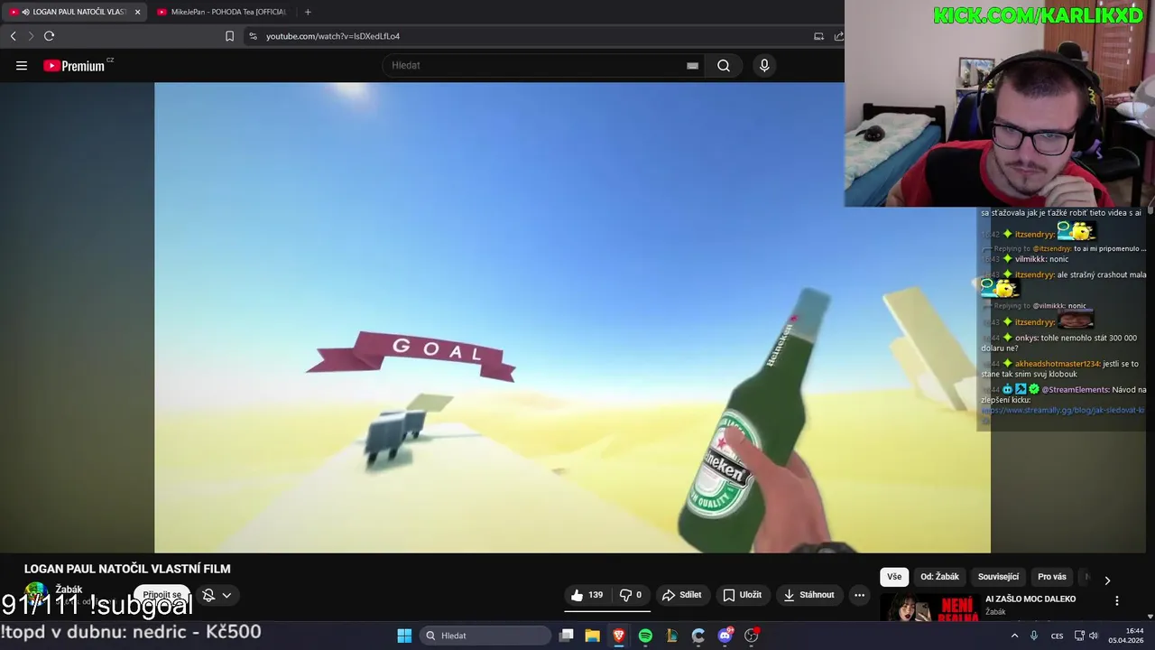Select the Pro vás filter chip
The height and width of the screenshot is (650, 1155).
1052,577
